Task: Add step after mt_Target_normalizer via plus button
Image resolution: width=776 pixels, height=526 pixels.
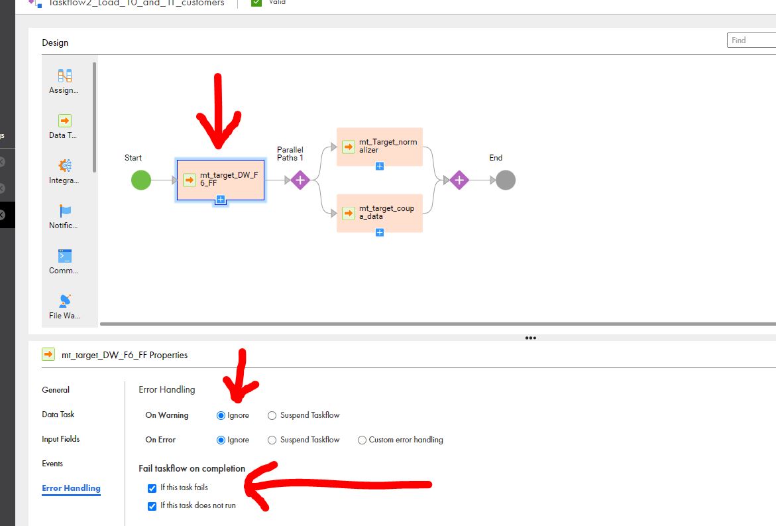Action: [x=380, y=166]
